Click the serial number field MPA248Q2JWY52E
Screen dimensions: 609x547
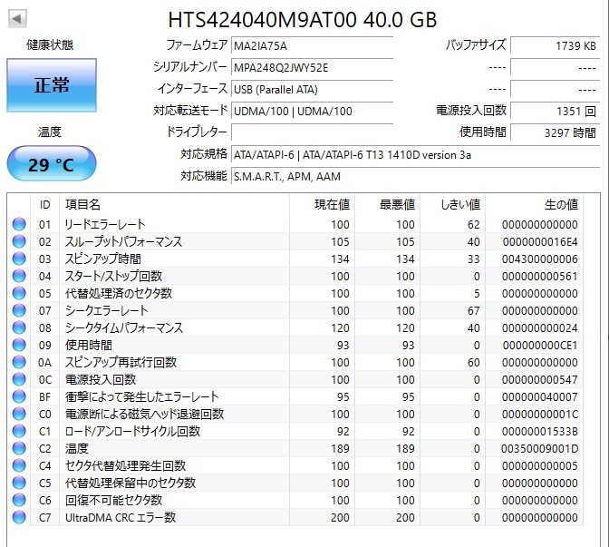pos(313,68)
